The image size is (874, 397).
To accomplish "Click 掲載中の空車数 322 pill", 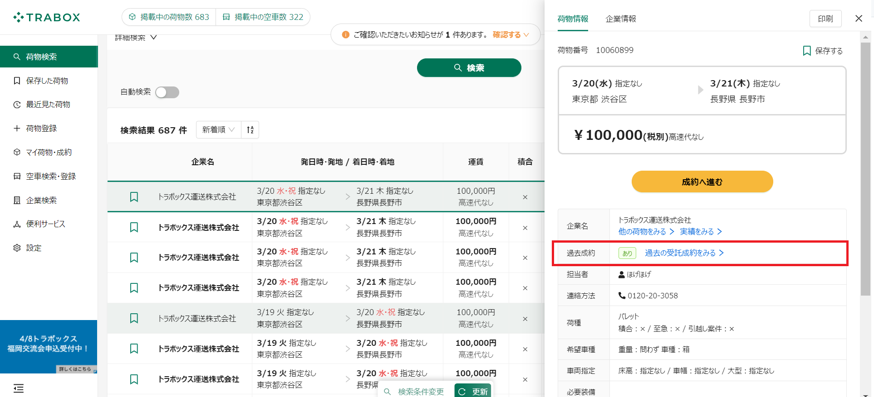I will coord(263,17).
